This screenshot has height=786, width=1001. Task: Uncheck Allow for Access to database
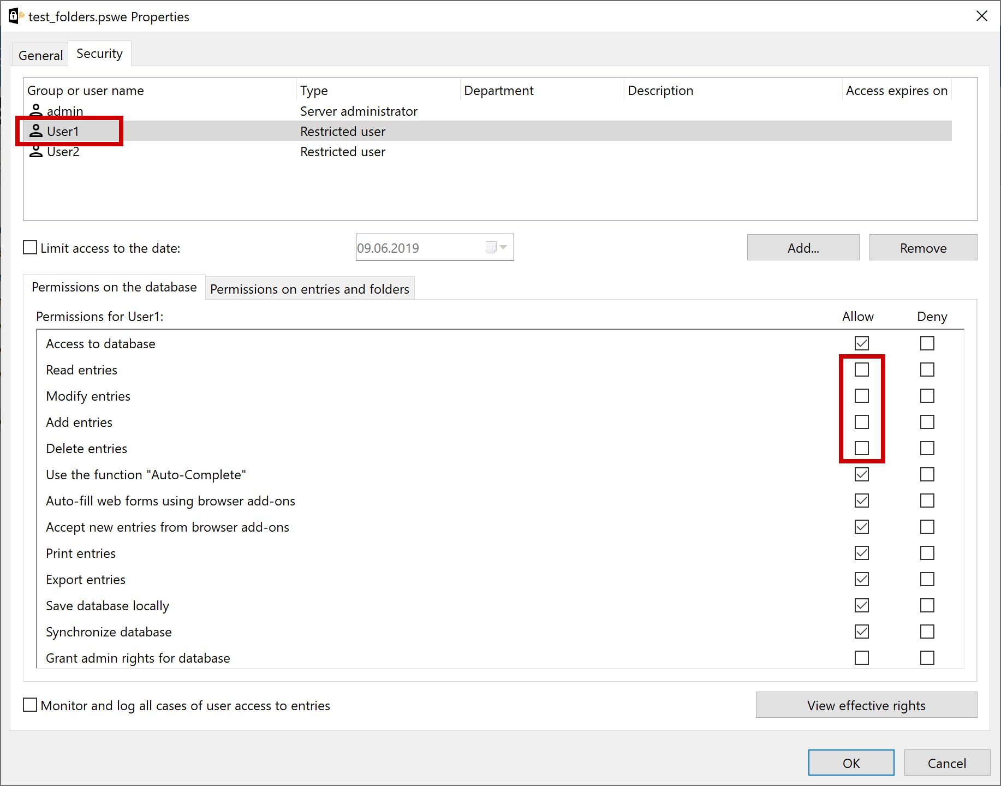(x=862, y=343)
